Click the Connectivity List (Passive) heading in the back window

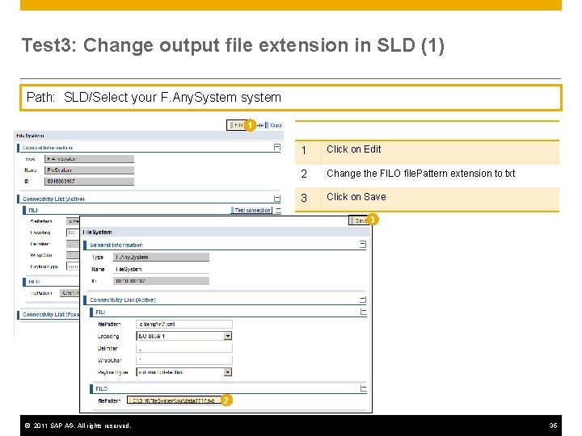51,314
